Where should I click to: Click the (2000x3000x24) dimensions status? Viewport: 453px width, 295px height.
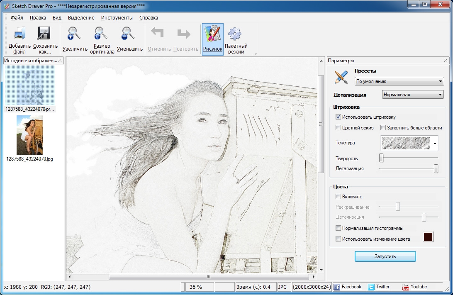pos(312,287)
